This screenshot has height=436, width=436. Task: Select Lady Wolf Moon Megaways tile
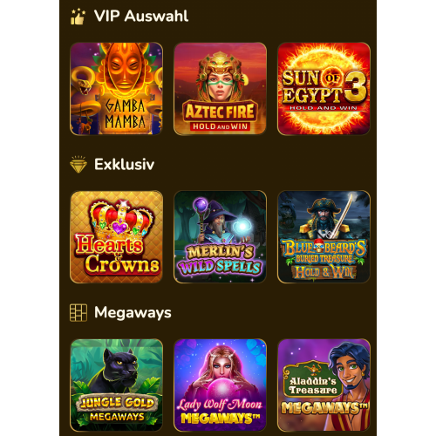coord(220,385)
